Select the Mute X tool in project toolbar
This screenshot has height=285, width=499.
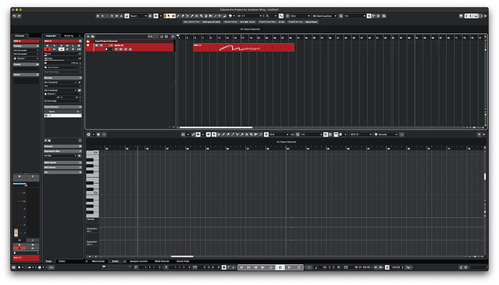(x=197, y=16)
